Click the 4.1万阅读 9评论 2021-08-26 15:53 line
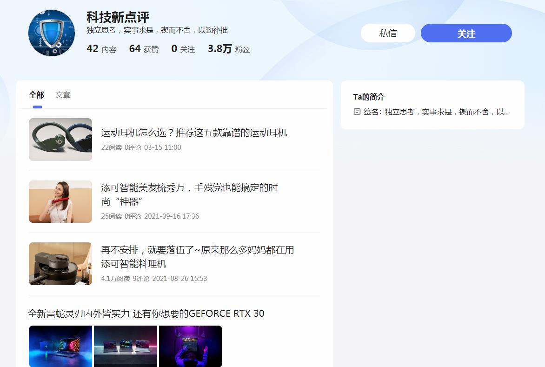545x367 pixels. 154,278
